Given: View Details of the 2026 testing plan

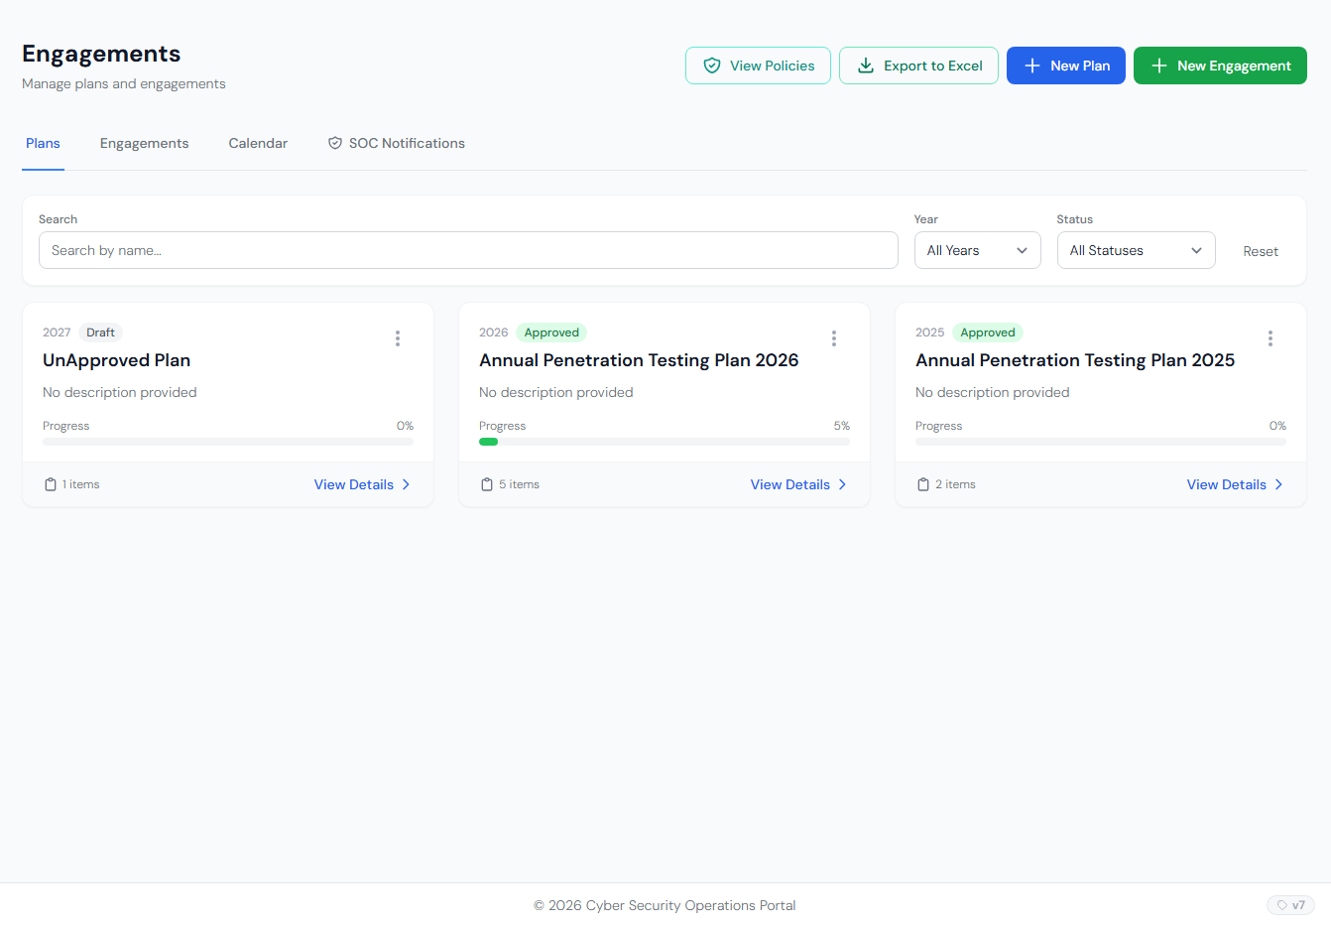Looking at the screenshot, I should coord(798,484).
